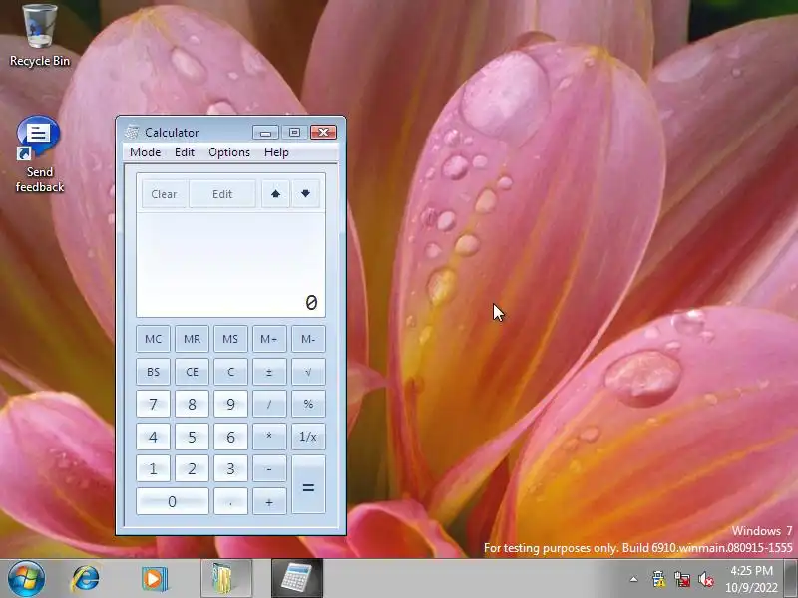Click the BS backspace key
This screenshot has width=798, height=598.
click(154, 371)
